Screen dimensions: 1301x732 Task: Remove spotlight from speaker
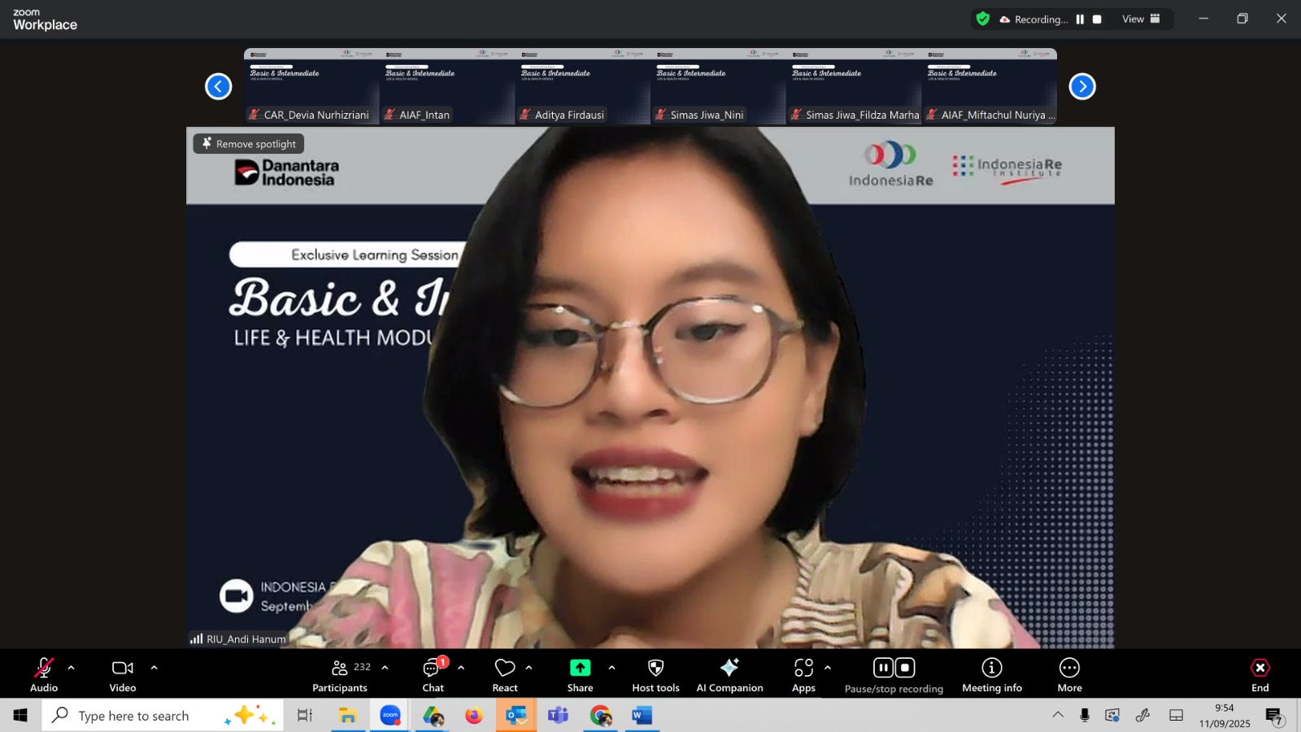click(x=249, y=144)
